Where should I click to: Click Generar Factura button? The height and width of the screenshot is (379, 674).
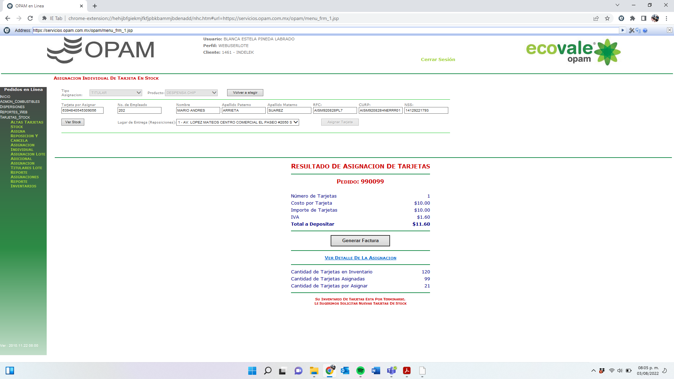(x=360, y=241)
